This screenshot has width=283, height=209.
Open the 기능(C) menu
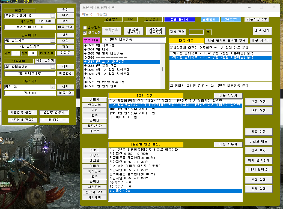coord(101,14)
